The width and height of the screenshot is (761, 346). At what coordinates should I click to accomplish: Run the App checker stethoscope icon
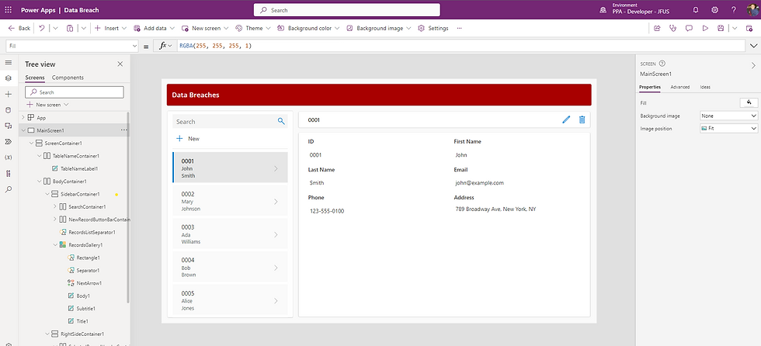click(672, 28)
